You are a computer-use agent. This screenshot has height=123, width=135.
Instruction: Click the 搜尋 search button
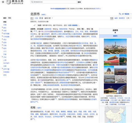[x=79, y=2]
